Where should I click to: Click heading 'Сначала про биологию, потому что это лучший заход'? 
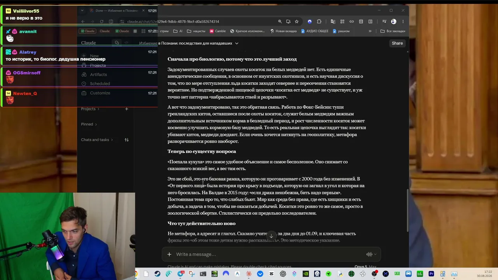point(232,59)
